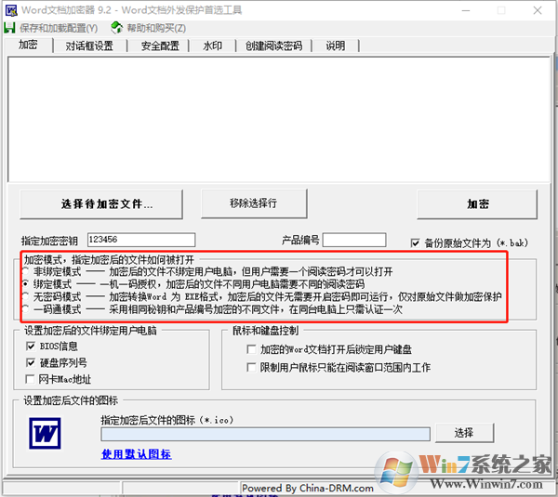The height and width of the screenshot is (497, 558).
Task: Click the app icon in title bar
Action: [11, 10]
